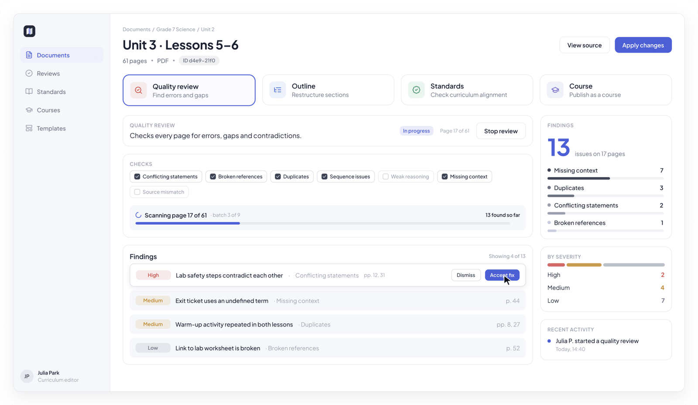Click the Quality review magnifier icon
Screen dimensions: 698x405
tap(138, 90)
